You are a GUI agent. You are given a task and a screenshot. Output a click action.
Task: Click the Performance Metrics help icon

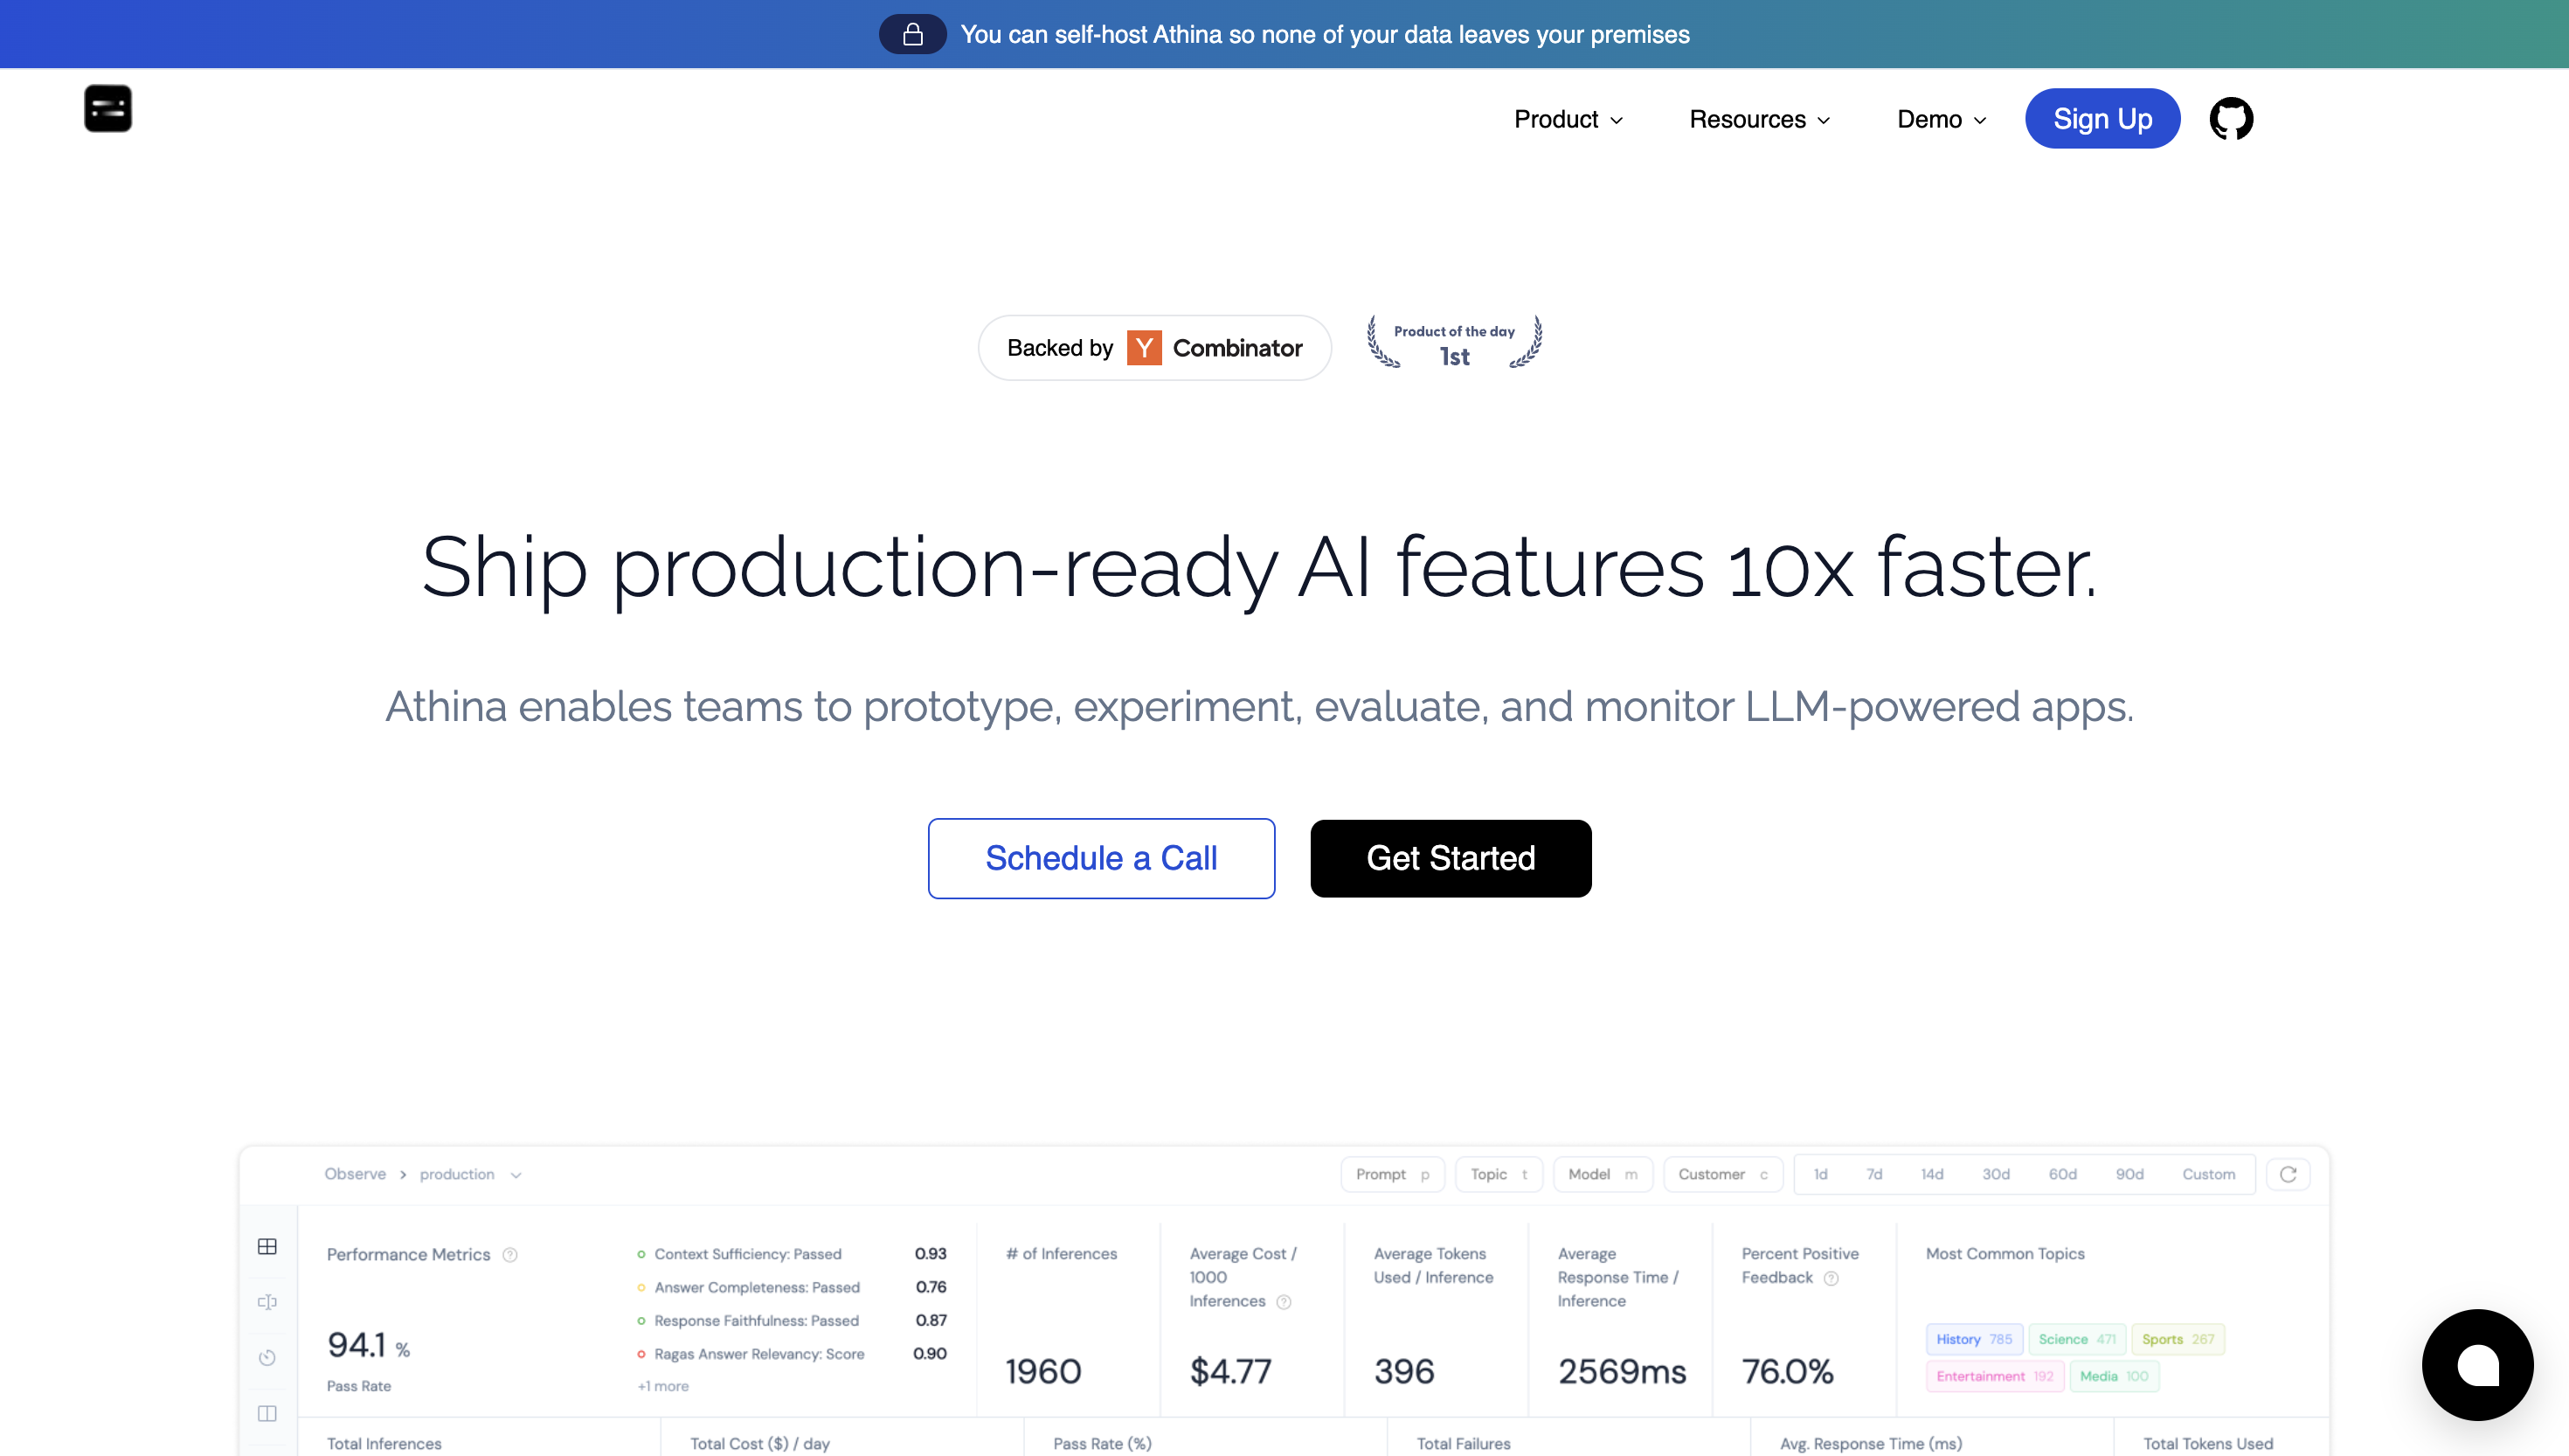[509, 1255]
